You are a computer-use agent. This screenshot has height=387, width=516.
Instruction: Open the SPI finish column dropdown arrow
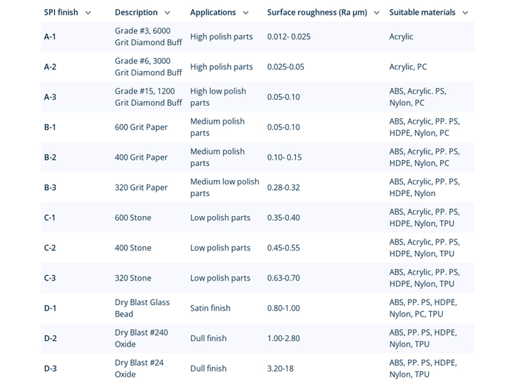88,13
